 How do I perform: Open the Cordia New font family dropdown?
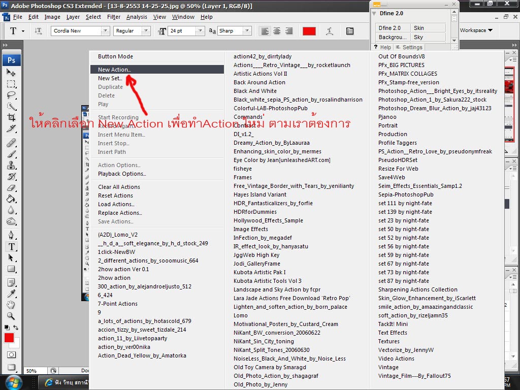105,31
